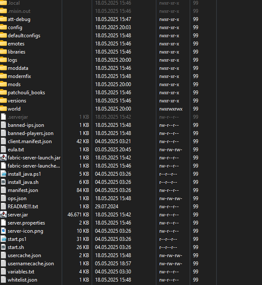
Task: Click the Java icon of server.jar
Action: point(3,214)
